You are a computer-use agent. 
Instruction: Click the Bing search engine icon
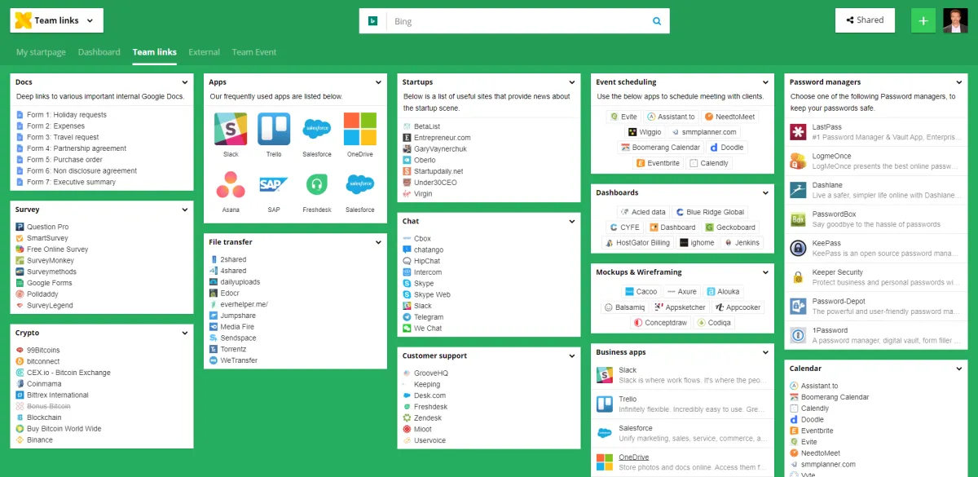372,21
